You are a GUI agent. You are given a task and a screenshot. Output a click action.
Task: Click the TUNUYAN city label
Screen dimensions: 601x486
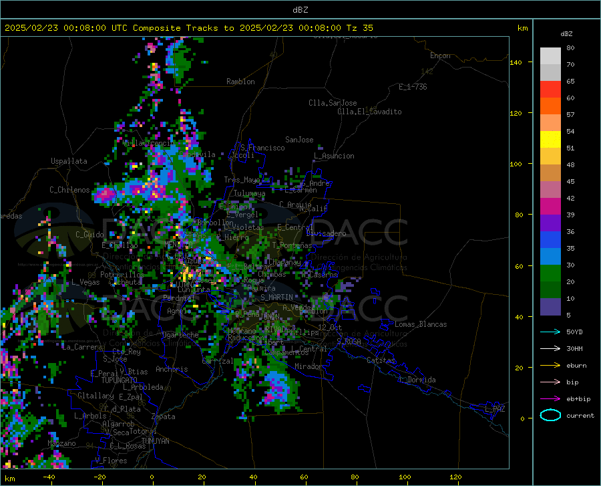tap(155, 441)
